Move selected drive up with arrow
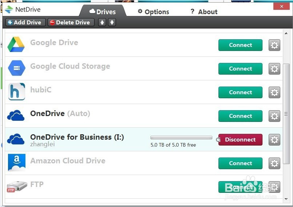Screen dimensions: 293x207 102,23
